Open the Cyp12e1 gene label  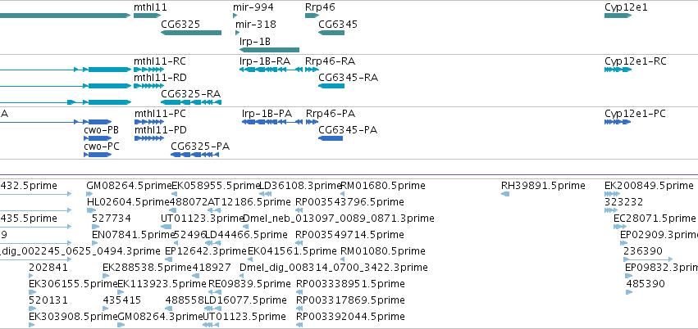(x=626, y=7)
